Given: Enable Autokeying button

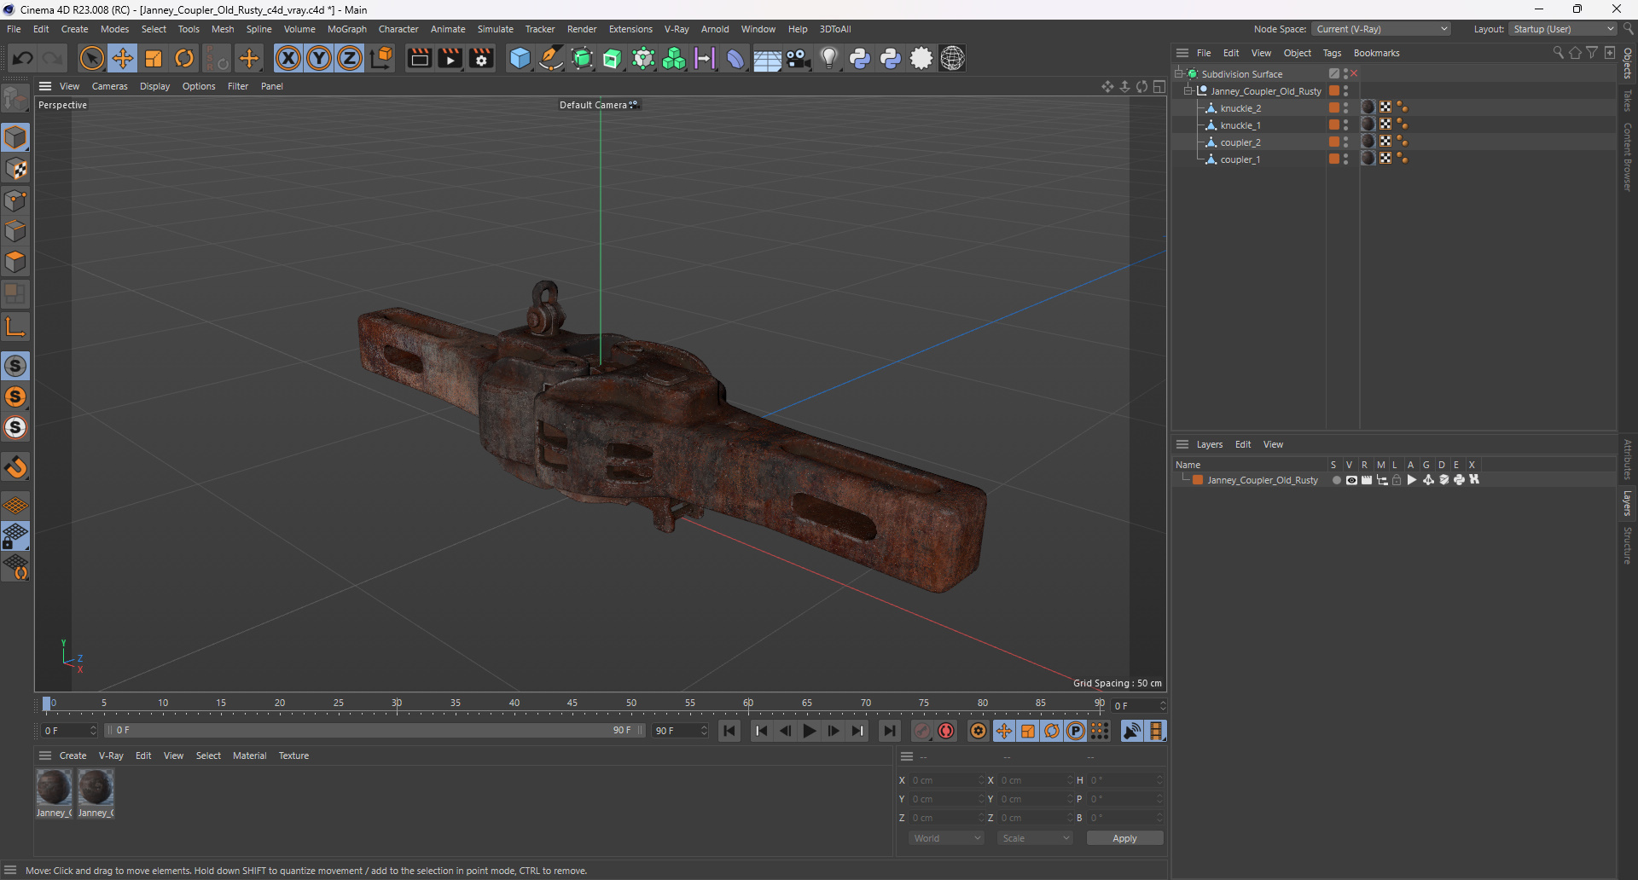Looking at the screenshot, I should [946, 731].
